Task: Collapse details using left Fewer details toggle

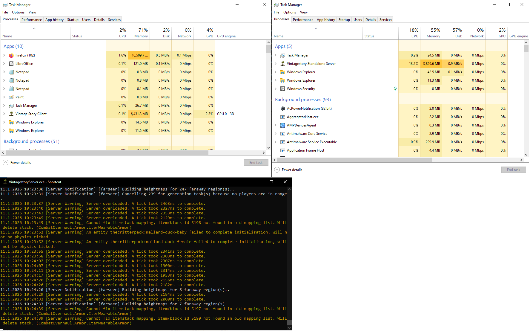Action: tap(6, 163)
